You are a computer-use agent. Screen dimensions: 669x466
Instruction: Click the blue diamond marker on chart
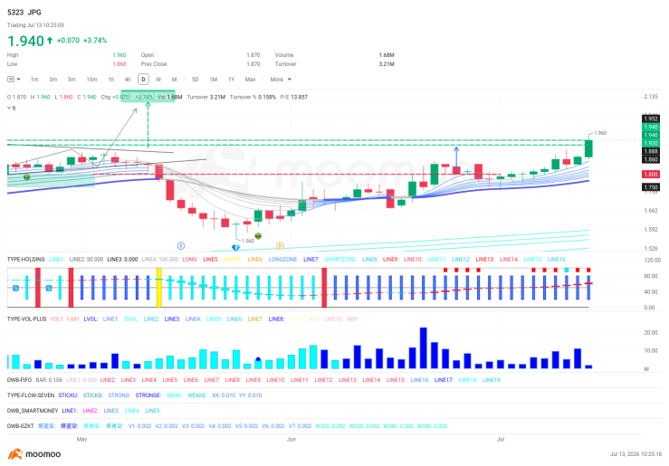pyautogui.click(x=235, y=248)
